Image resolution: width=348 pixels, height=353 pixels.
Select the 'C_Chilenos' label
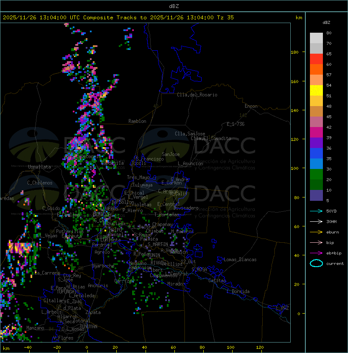[40, 183]
